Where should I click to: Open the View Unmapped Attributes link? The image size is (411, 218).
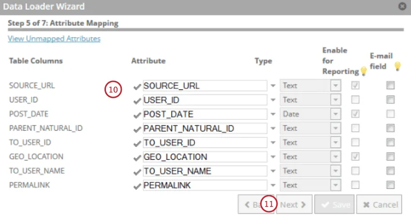click(x=54, y=39)
